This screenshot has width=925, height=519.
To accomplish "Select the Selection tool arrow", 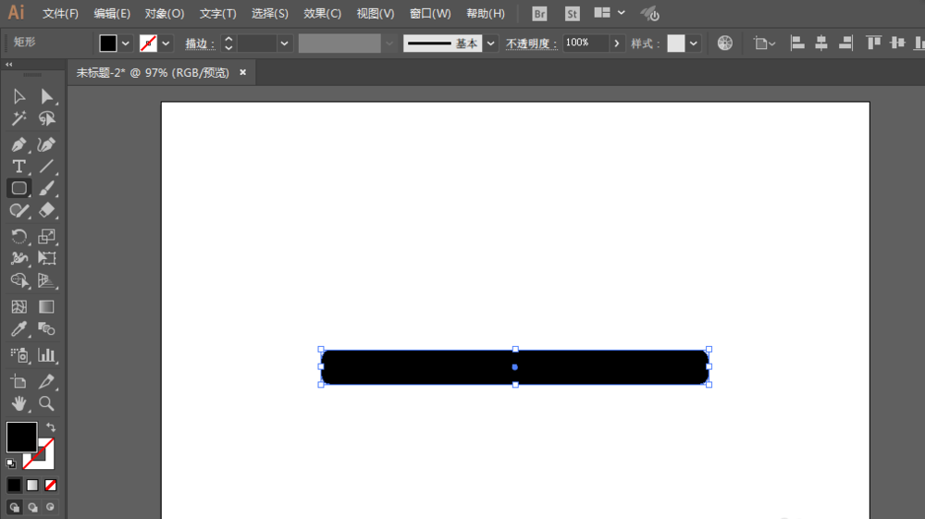I will [x=18, y=96].
